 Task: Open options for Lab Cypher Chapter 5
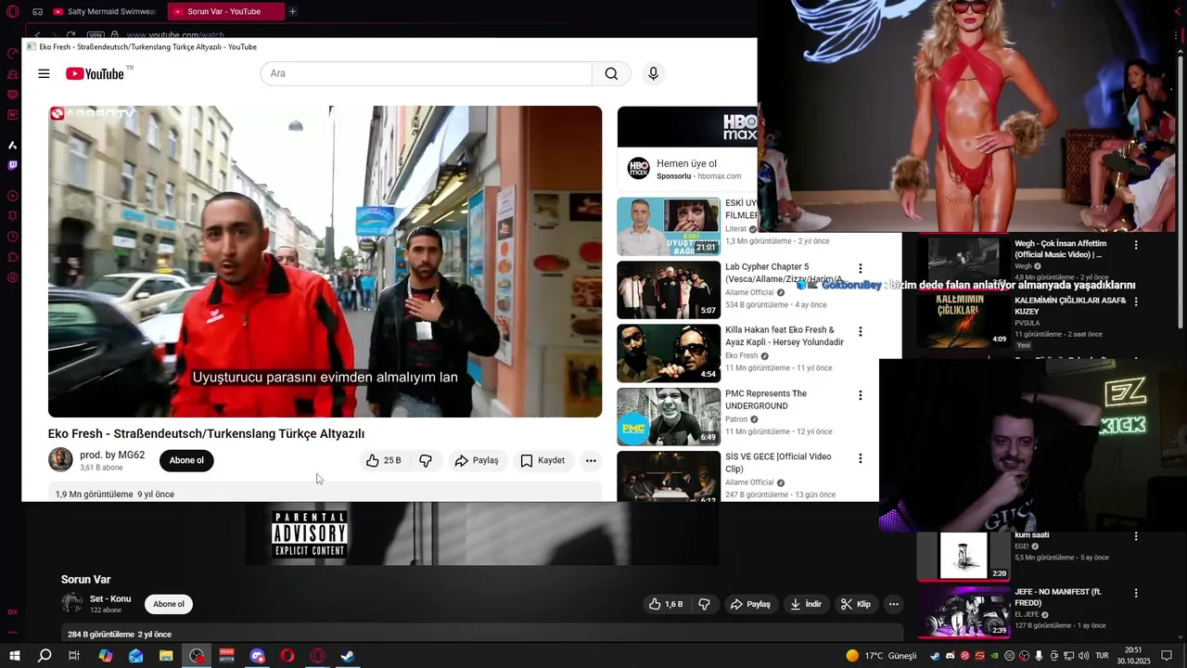(x=860, y=268)
